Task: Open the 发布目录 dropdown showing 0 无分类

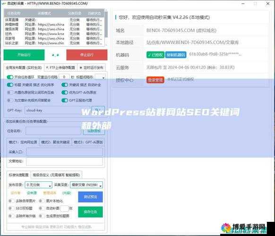Action: point(38,185)
